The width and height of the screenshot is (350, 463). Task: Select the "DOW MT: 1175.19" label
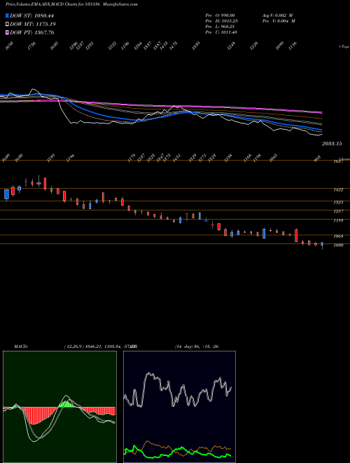click(x=33, y=25)
